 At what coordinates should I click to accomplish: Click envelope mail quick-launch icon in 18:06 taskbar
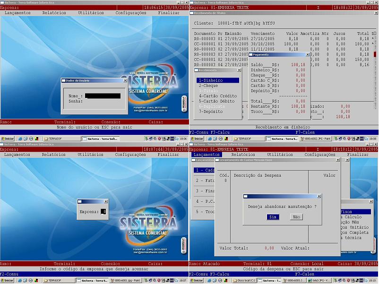pyautogui.click(x=26, y=139)
